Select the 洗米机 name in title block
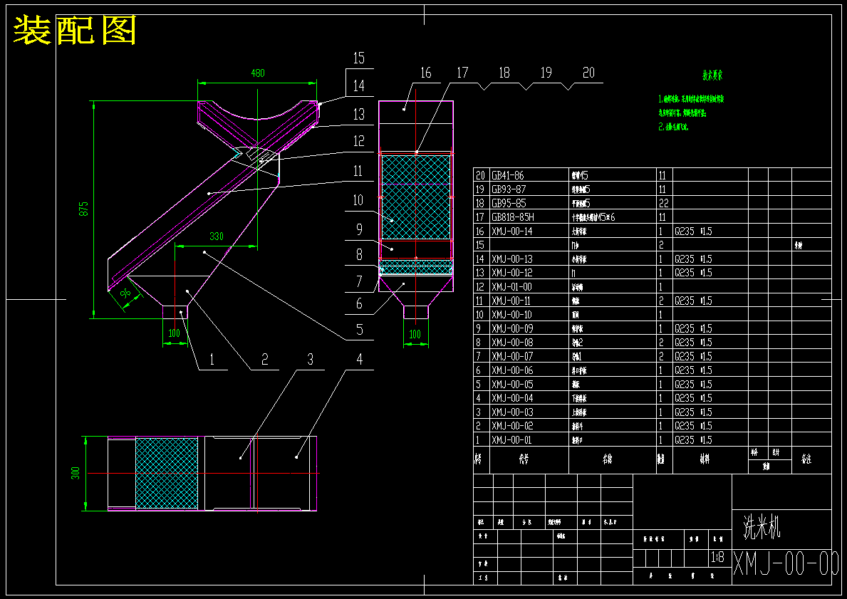847x599 pixels. pos(762,527)
